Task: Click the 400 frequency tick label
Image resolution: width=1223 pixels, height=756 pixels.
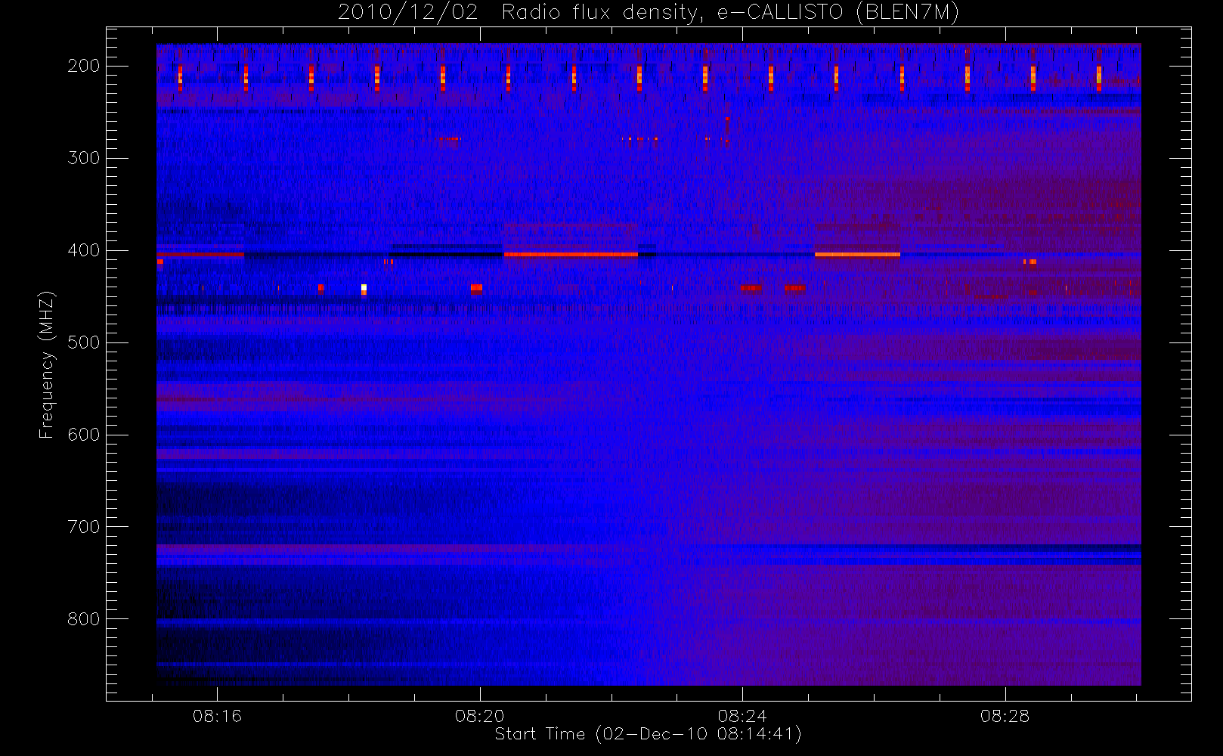Action: (x=84, y=250)
